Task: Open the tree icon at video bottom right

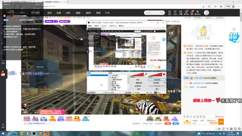Action: pyautogui.click(x=158, y=119)
